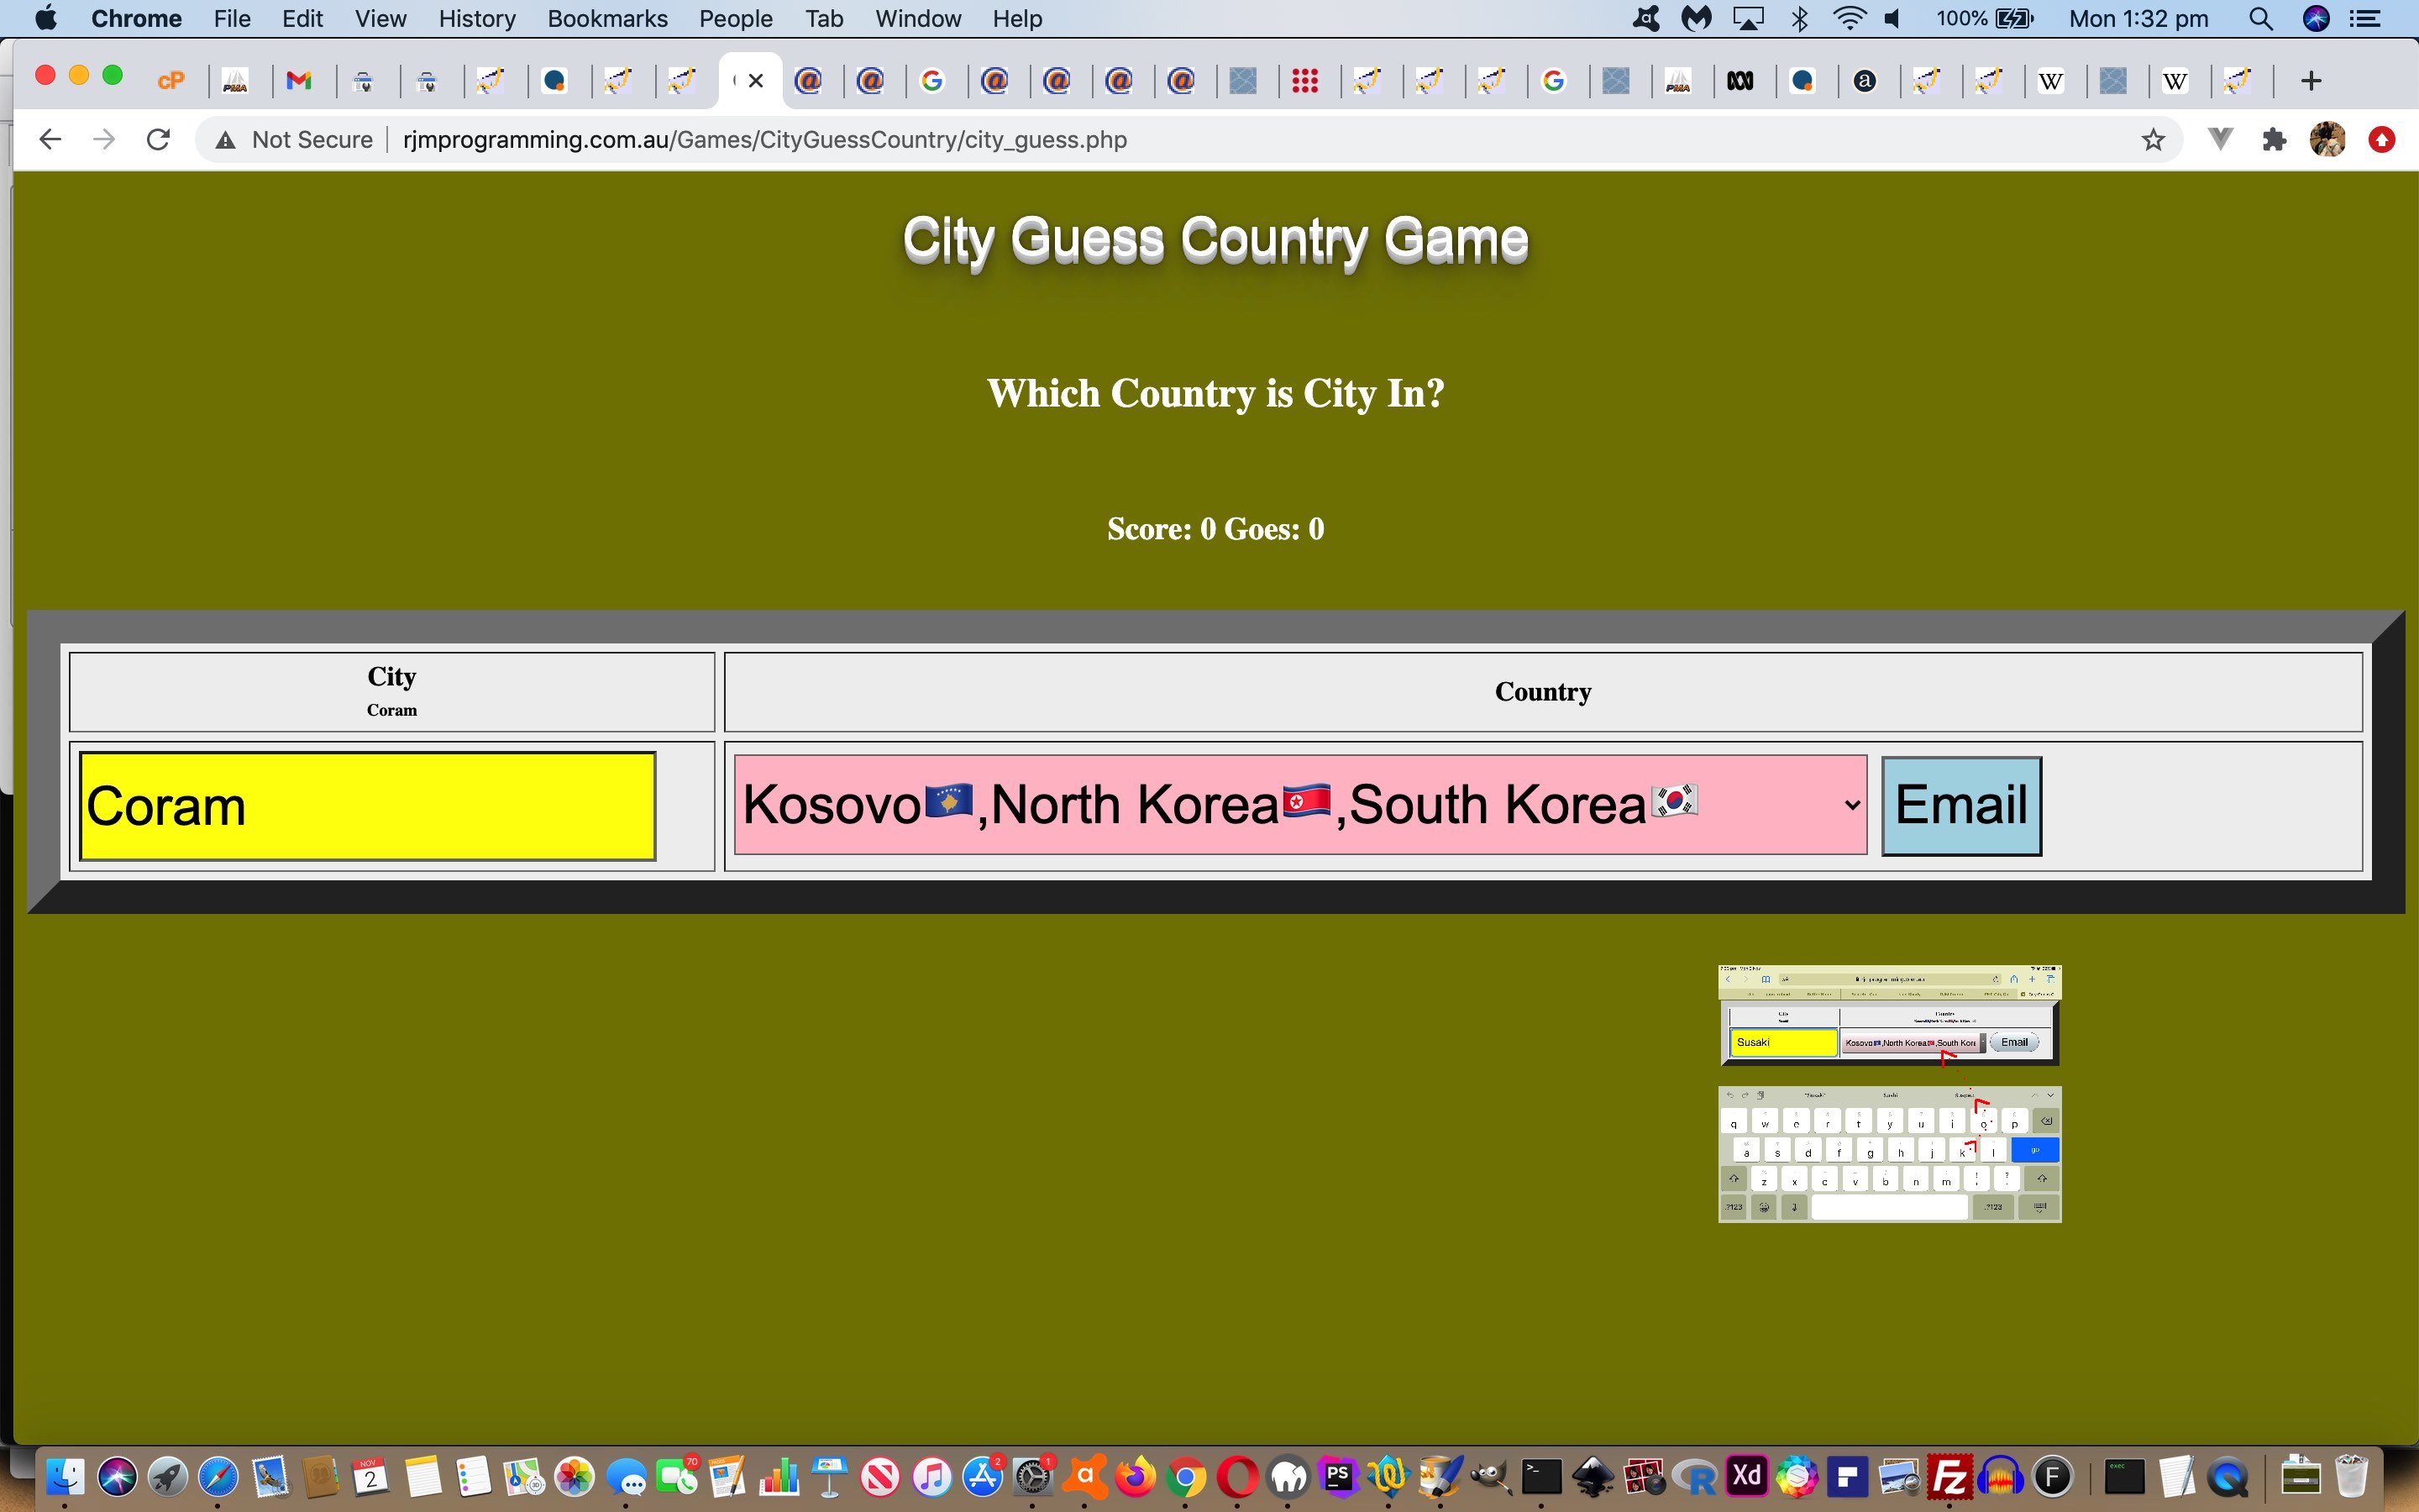Open the Apple menu
2419x1512 pixels.
coord(46,19)
